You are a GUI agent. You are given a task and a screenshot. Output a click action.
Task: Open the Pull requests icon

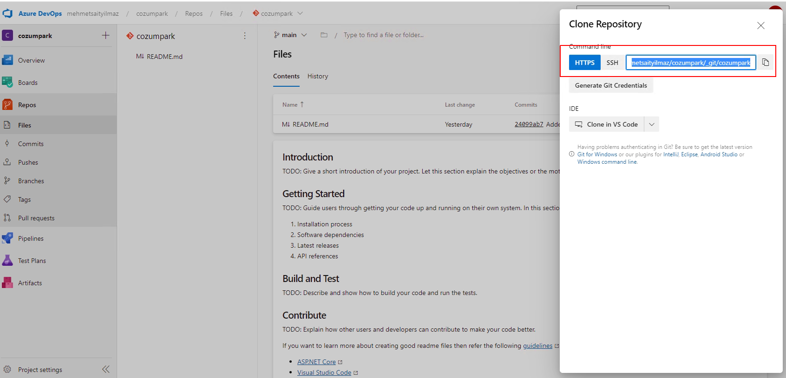(x=7, y=218)
